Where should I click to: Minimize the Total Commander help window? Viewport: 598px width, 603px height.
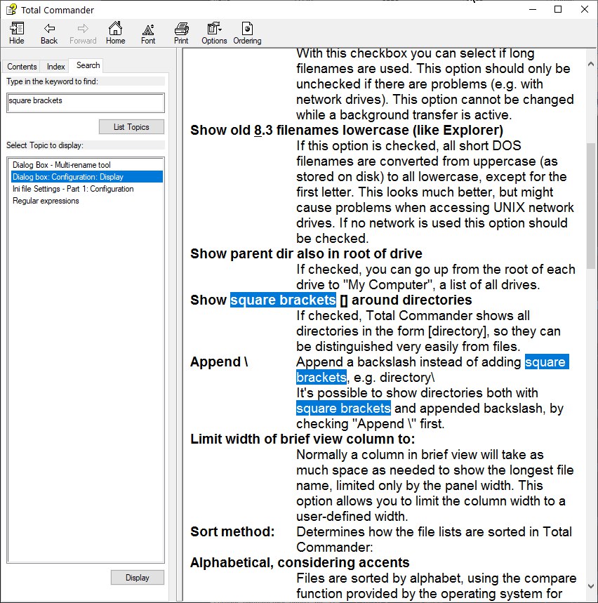pyautogui.click(x=533, y=10)
